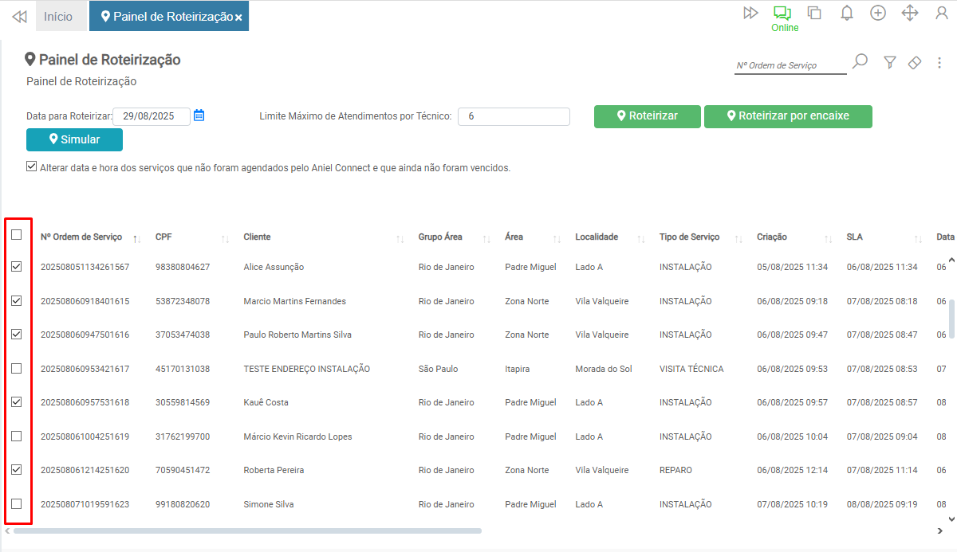Uncheck the row for Alice Assunção
This screenshot has width=957, height=552.
[17, 267]
